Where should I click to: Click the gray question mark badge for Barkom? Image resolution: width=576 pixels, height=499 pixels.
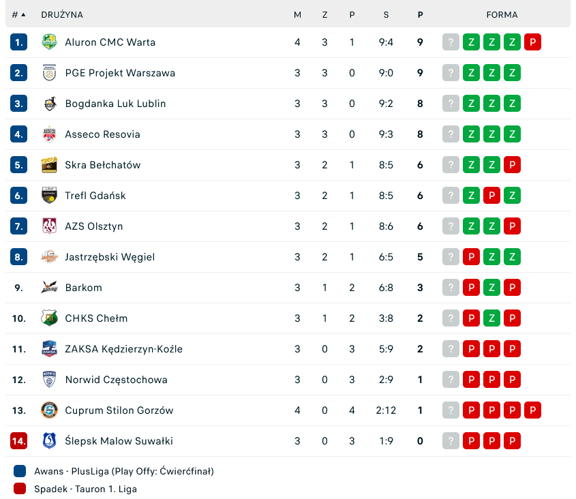pos(451,288)
